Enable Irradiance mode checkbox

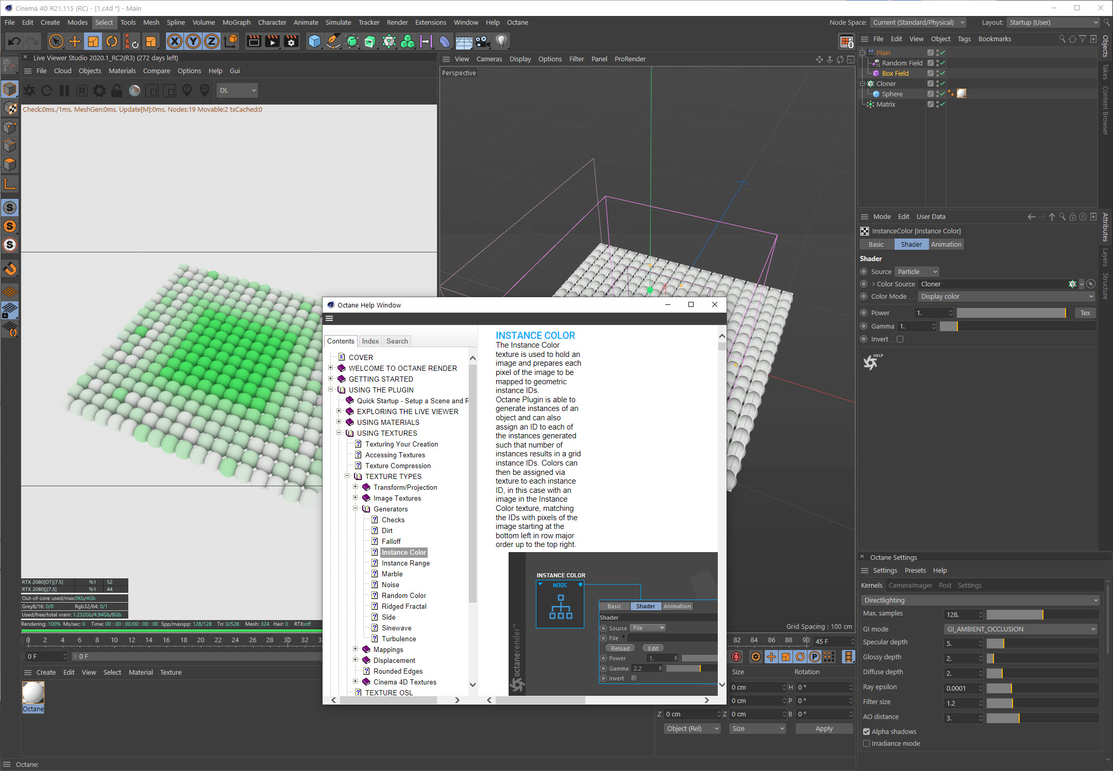click(x=867, y=743)
